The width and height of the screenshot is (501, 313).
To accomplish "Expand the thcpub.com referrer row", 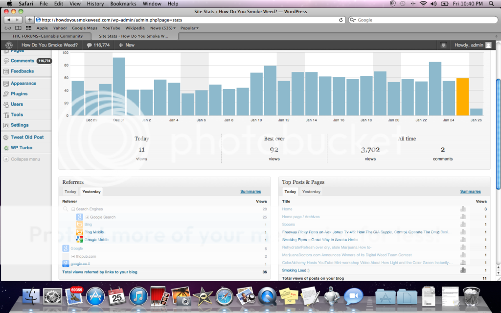I will pos(73,256).
